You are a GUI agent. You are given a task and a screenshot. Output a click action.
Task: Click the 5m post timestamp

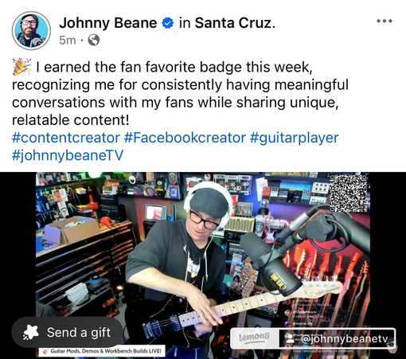68,41
